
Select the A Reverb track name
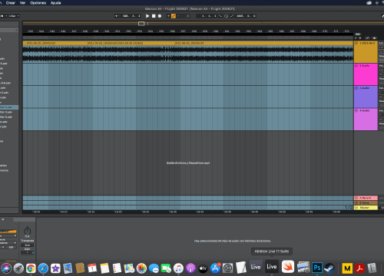(366, 198)
